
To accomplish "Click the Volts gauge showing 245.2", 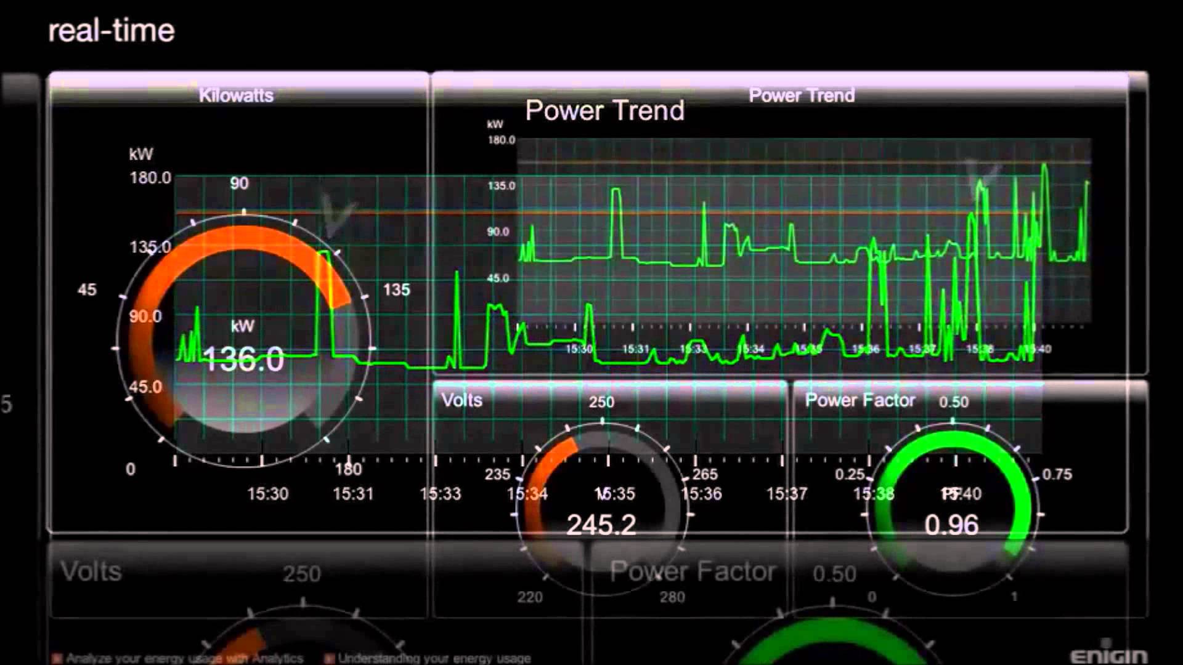I will [601, 525].
